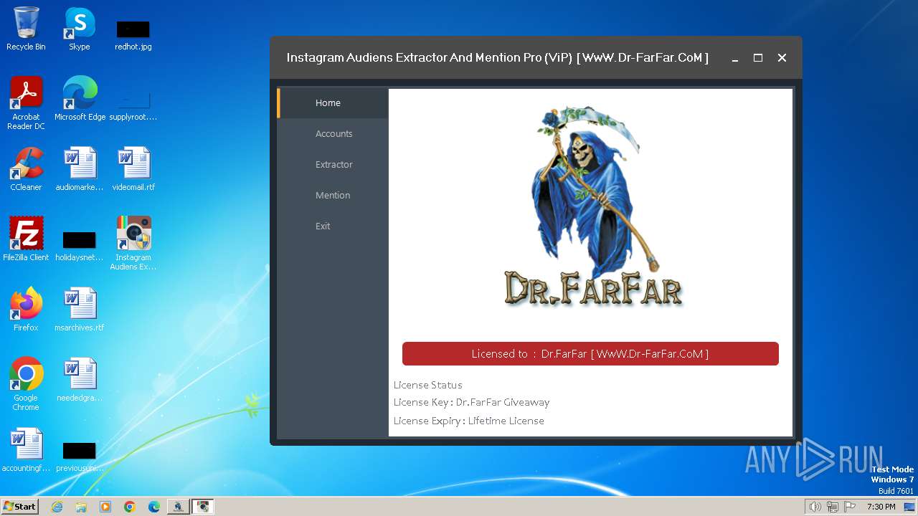Select the Google Chrome desktop shortcut
918x516 pixels.
(x=26, y=385)
